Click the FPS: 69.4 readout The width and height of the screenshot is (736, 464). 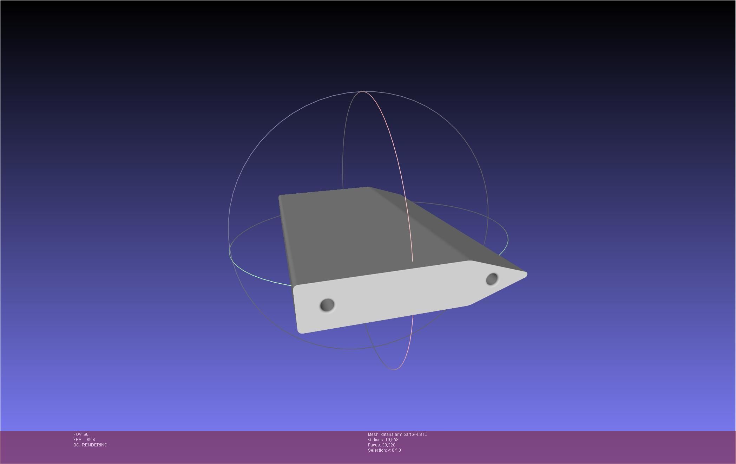(84, 440)
